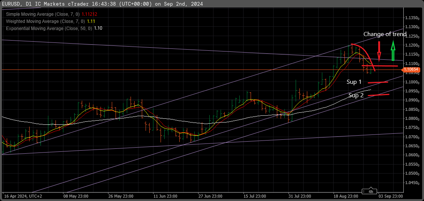Screen dimensions: 424x201
Task: Select the Sup 1 text label
Action: 354,82
